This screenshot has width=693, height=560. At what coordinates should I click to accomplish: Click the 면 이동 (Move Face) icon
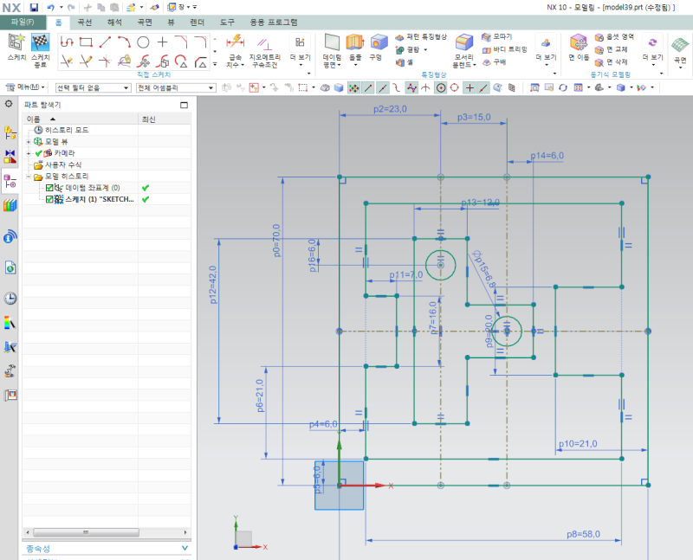[x=579, y=42]
